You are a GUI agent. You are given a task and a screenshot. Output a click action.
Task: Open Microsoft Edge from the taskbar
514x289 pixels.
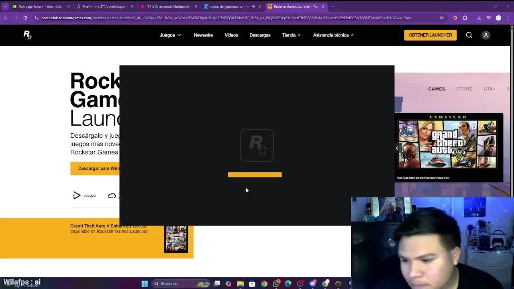pos(288,284)
